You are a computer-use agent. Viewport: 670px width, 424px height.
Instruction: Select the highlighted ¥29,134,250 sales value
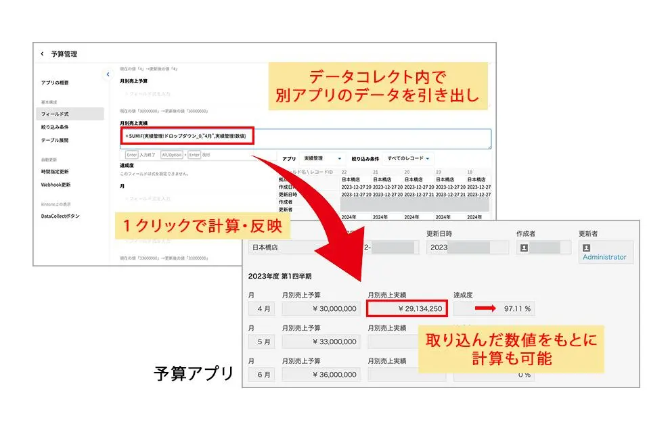tap(407, 308)
